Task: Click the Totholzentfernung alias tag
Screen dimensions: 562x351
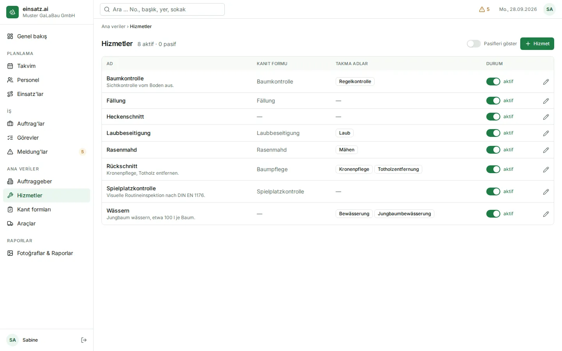Action: point(398,169)
